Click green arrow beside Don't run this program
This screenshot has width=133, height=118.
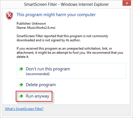pos(21,69)
